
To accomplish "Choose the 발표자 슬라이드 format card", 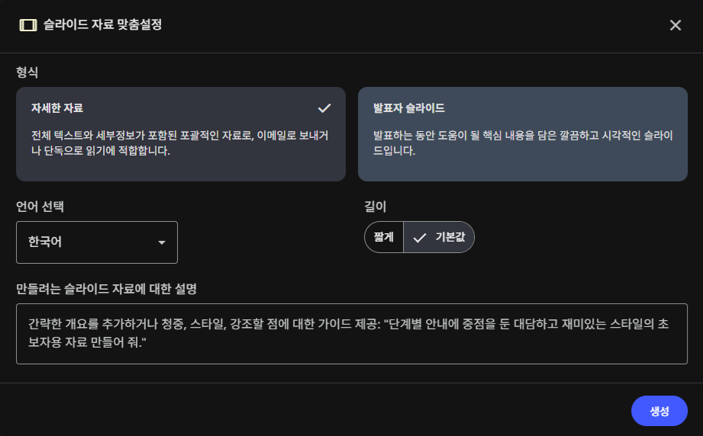I will tap(522, 134).
